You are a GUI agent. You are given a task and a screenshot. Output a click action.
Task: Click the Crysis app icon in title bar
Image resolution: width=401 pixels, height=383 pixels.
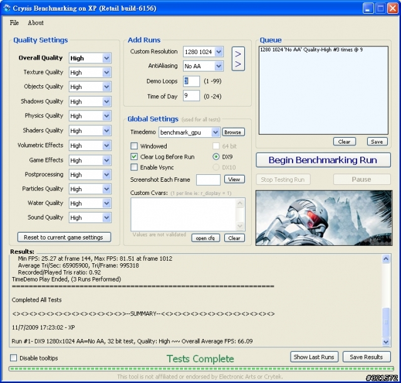tap(7, 8)
